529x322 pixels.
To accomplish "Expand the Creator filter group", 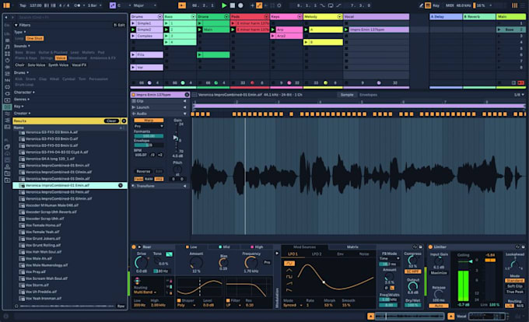I will pos(22,114).
